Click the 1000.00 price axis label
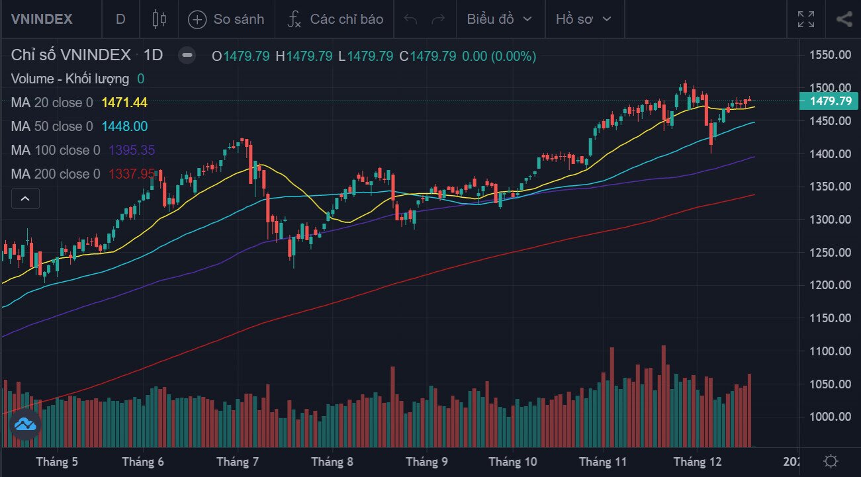861x477 pixels. point(831,417)
